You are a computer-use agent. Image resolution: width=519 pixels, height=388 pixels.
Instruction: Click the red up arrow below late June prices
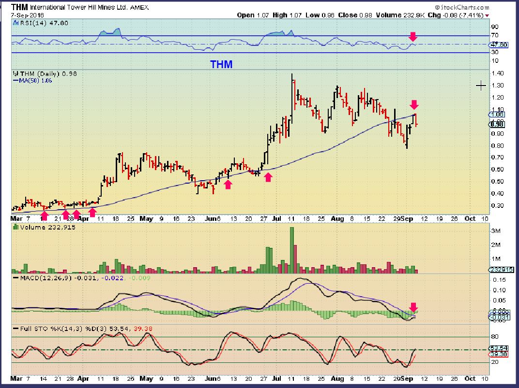(x=268, y=177)
